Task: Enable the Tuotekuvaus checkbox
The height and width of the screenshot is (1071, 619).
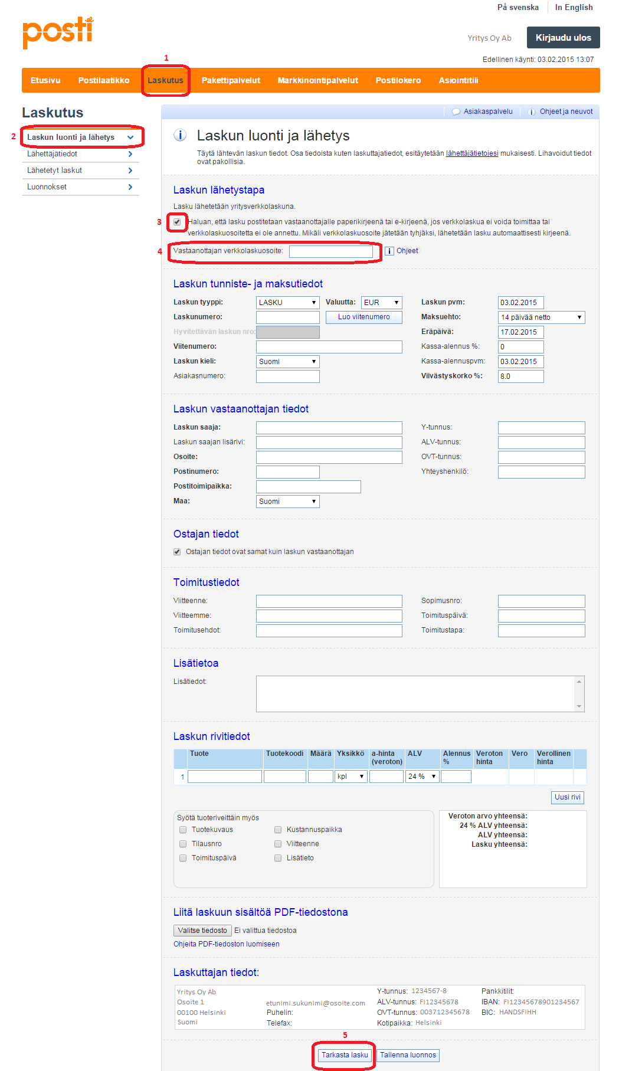Action: click(x=183, y=830)
